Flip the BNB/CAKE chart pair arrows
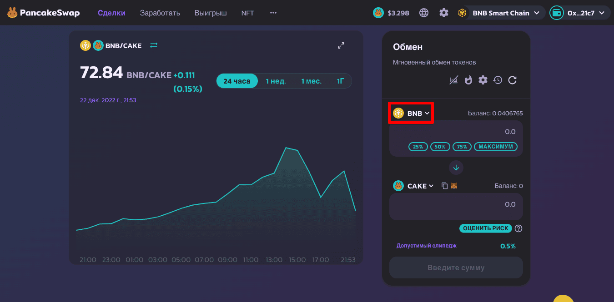 click(x=154, y=45)
